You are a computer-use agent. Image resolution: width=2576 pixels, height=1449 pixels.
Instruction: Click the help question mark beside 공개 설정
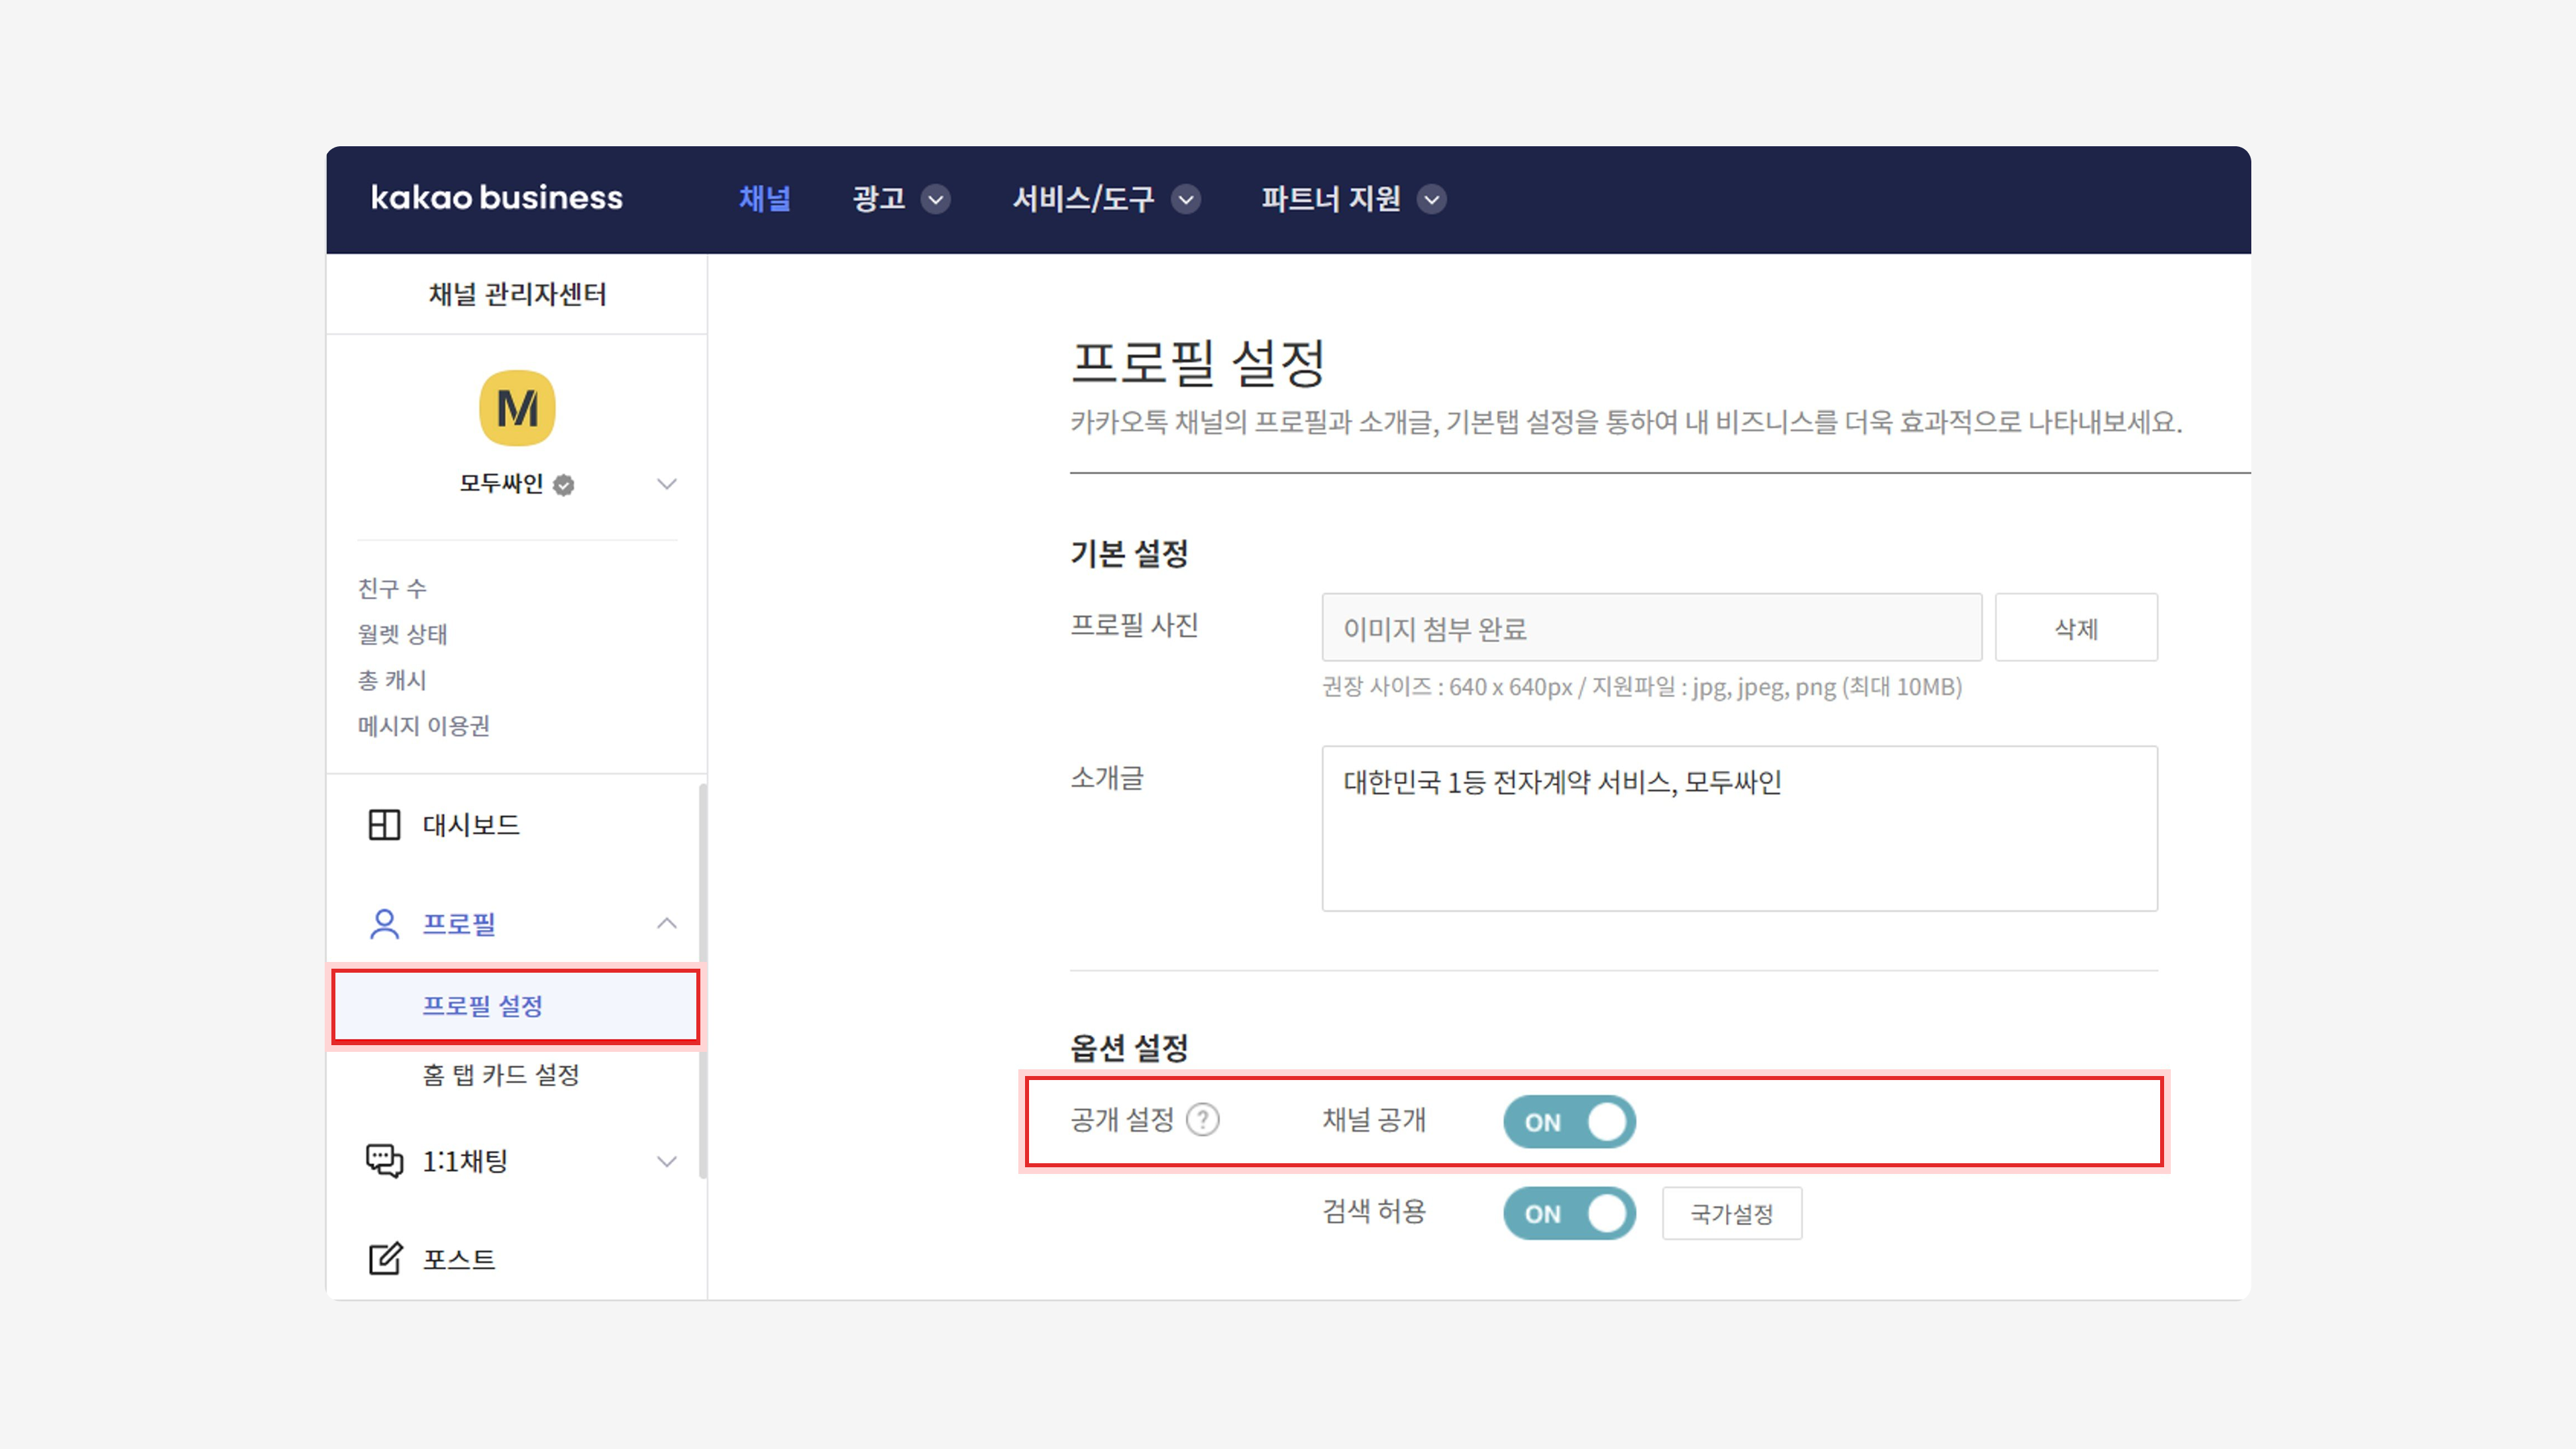pos(1202,1120)
